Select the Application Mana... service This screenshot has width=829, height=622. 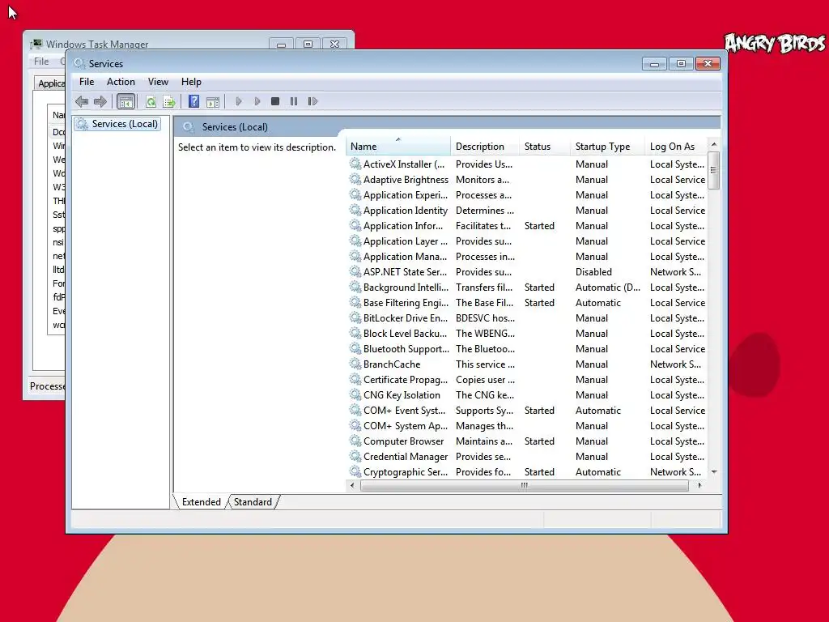pos(527,257)
